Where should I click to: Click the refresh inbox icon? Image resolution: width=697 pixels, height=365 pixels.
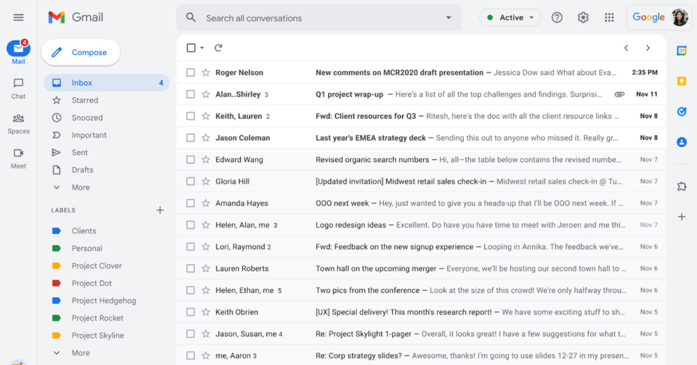218,48
